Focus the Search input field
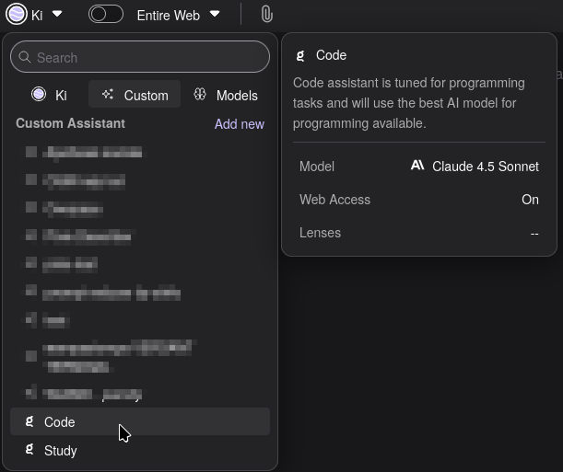563x472 pixels. pyautogui.click(x=147, y=57)
